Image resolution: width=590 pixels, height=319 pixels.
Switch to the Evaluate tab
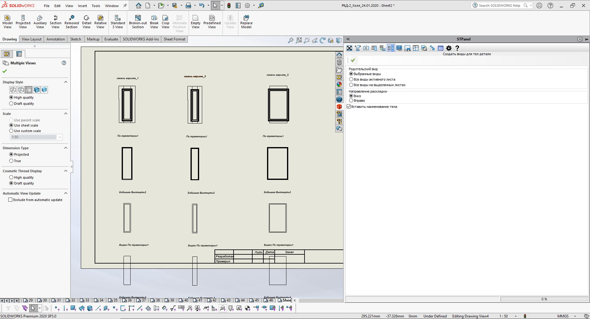tap(111, 39)
